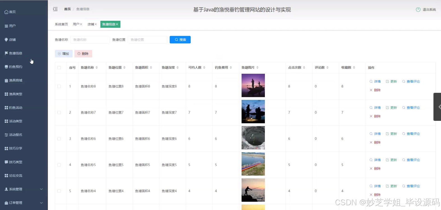Image resolution: width=441 pixels, height=210 pixels.
Task: Collapse sidebar using the hamburger menu icon
Action: coord(55,9)
